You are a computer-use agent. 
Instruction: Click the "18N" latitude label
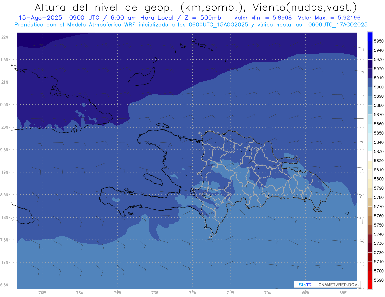[4, 217]
